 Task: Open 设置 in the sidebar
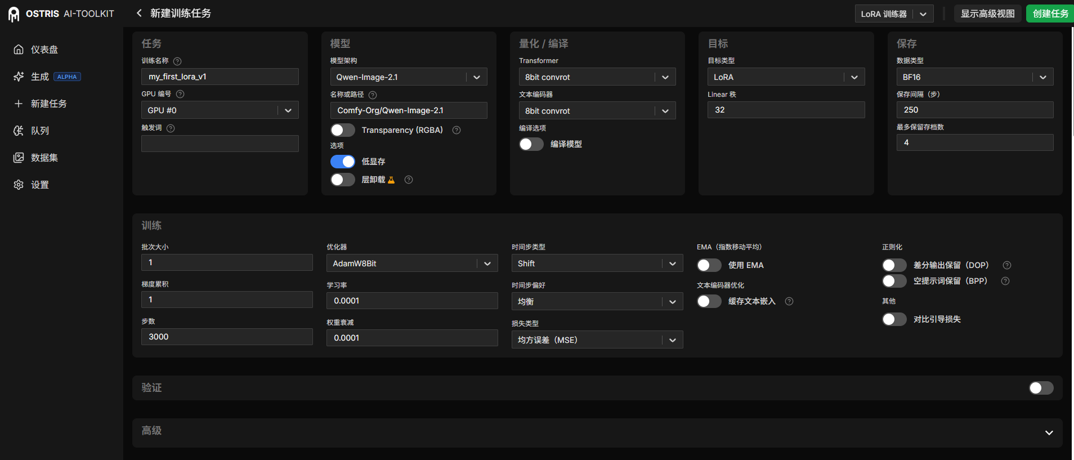[x=40, y=185]
